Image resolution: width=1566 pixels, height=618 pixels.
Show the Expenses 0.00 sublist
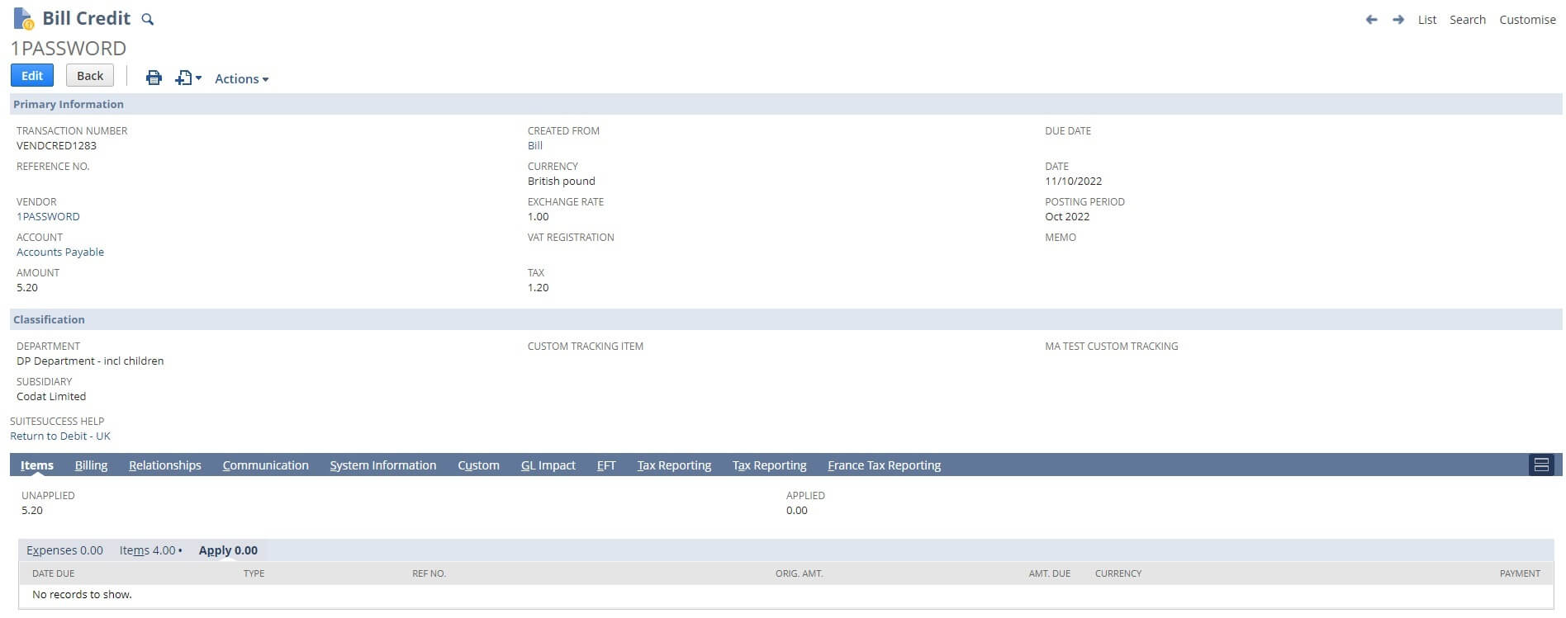[x=64, y=550]
